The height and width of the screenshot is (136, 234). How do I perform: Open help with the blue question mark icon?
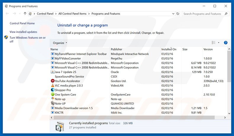pyautogui.click(x=226, y=43)
